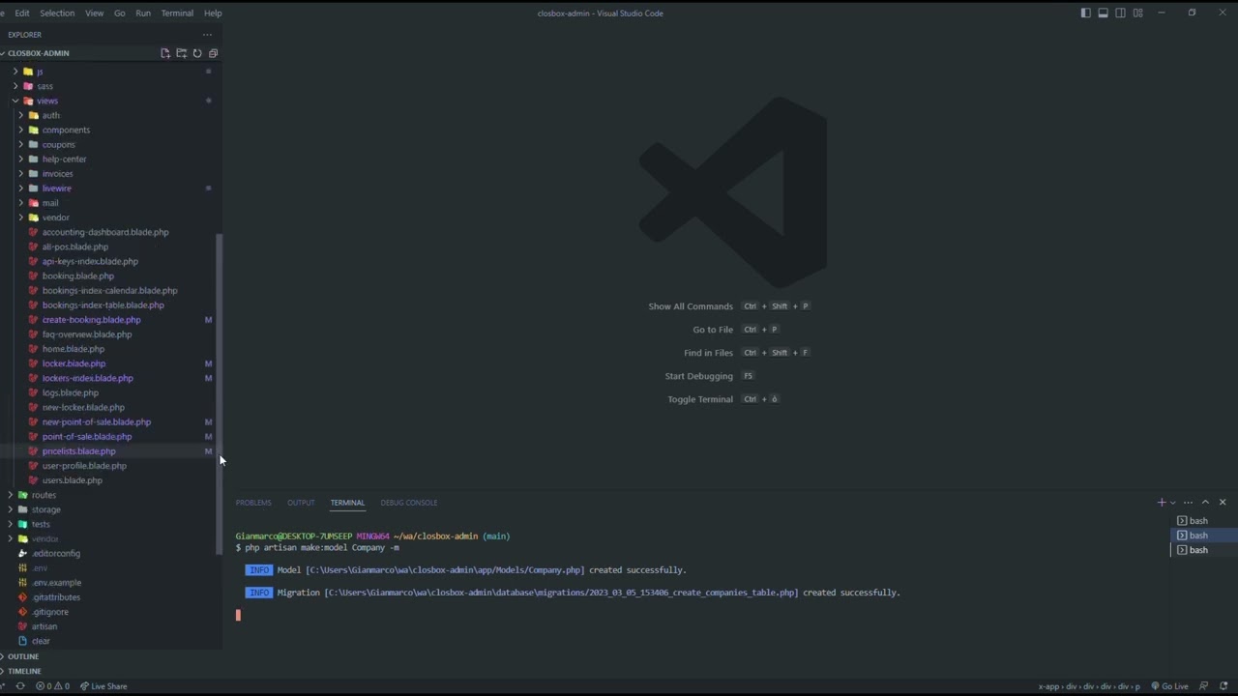1238x696 pixels.
Task: Click the sync changes icon in the status bar
Action: click(x=19, y=686)
